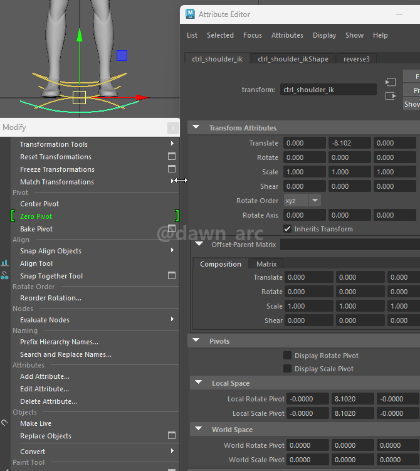Collapse the Transform Attributes section
This screenshot has height=471, width=420.
pyautogui.click(x=196, y=127)
